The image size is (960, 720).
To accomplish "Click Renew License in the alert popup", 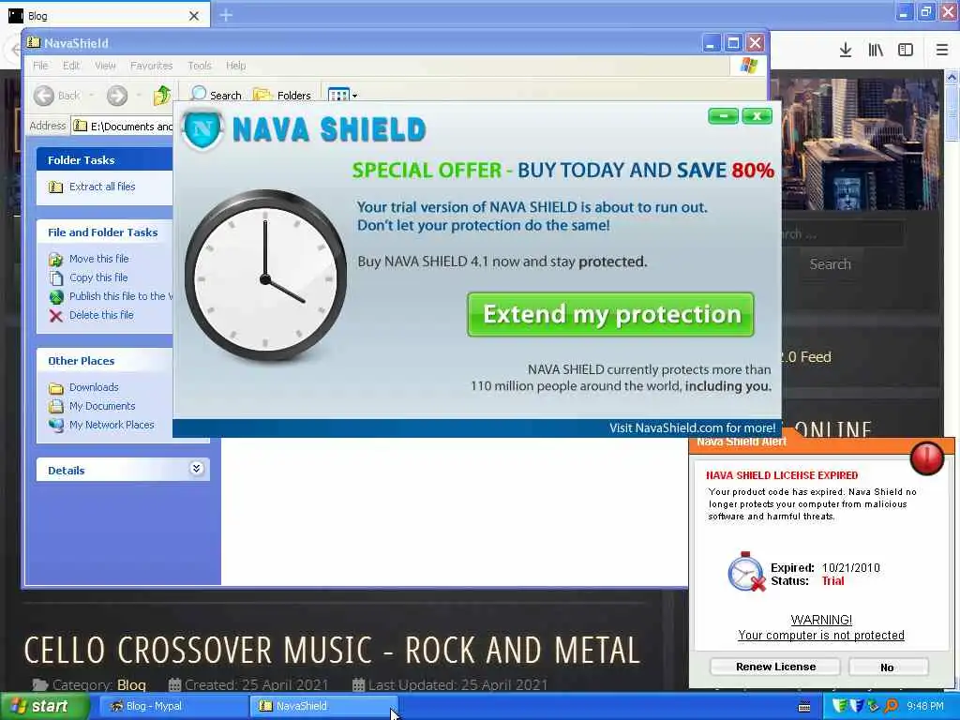I will point(775,667).
